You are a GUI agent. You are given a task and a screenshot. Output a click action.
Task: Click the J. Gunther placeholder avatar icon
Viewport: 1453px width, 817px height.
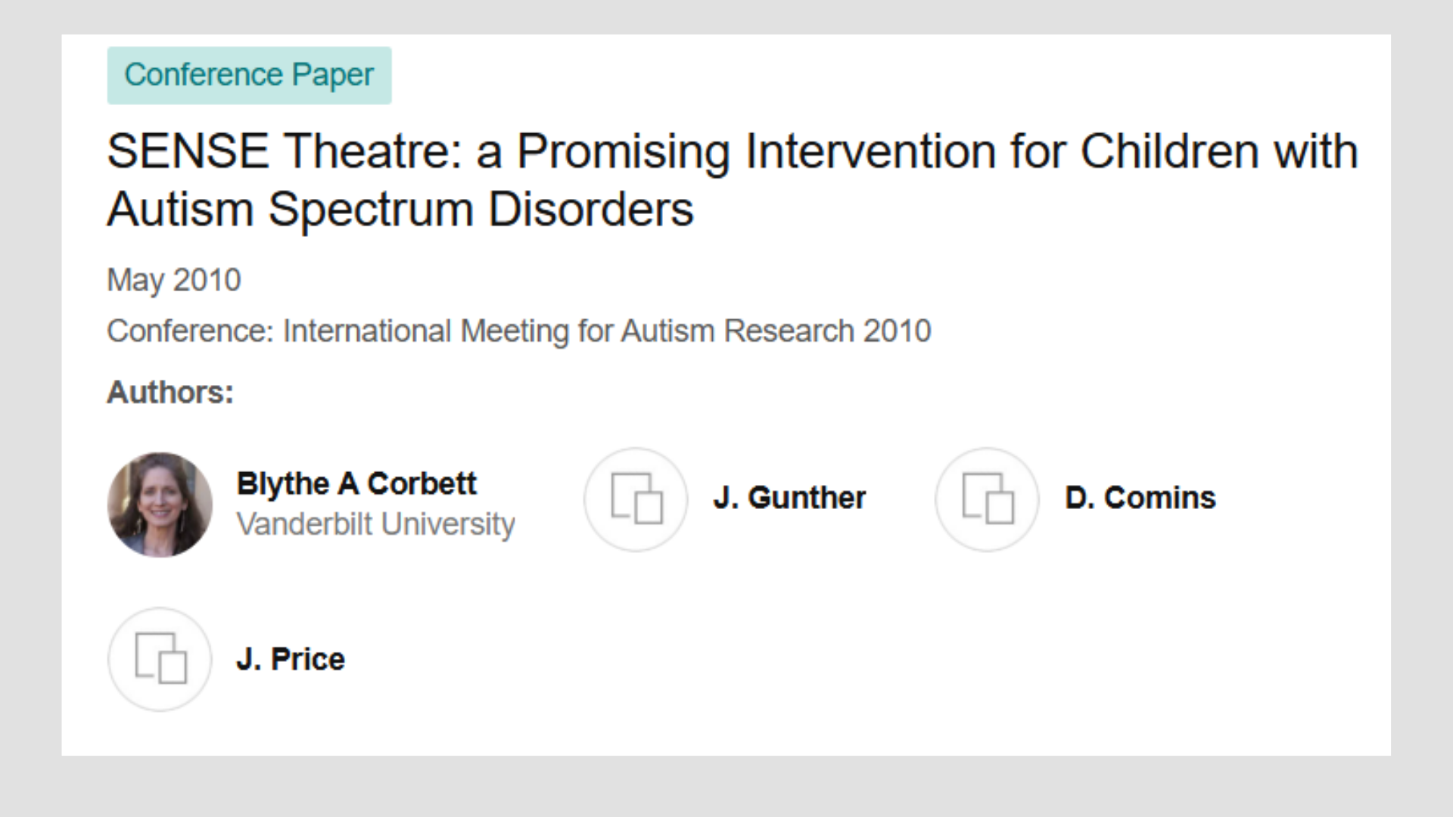(636, 499)
